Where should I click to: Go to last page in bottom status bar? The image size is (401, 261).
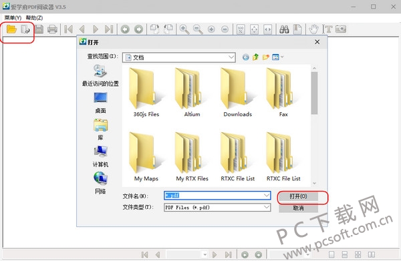click(228, 254)
